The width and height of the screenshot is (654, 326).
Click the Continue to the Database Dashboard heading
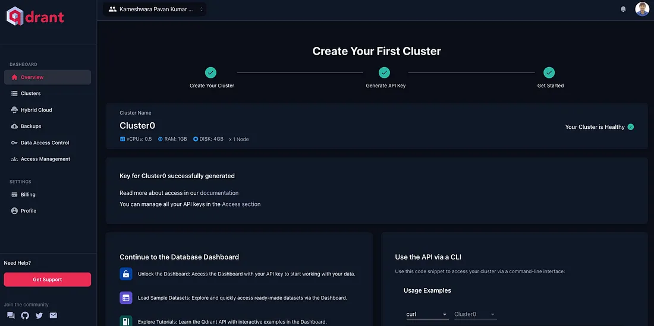tap(180, 257)
